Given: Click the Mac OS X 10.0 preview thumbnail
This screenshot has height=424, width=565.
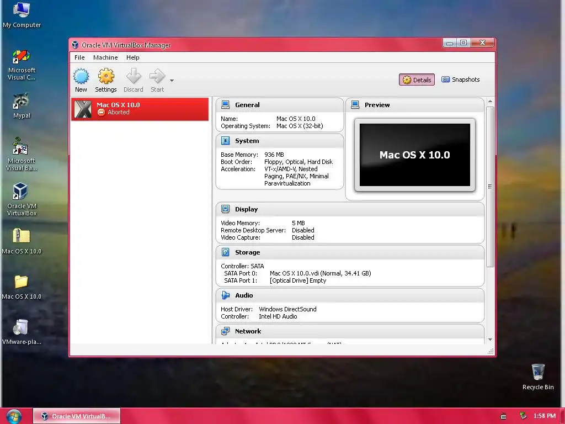Looking at the screenshot, I should 415,155.
